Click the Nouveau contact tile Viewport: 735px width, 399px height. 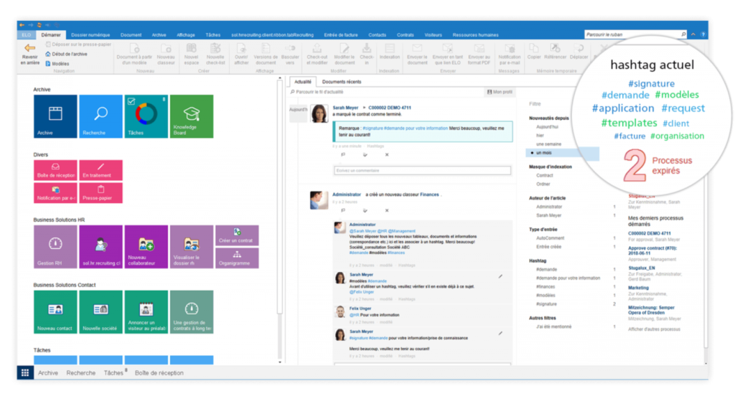pos(55,312)
